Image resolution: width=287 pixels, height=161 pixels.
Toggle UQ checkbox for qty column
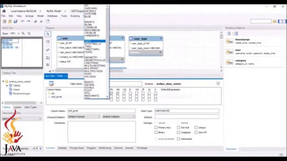click(x=124, y=93)
